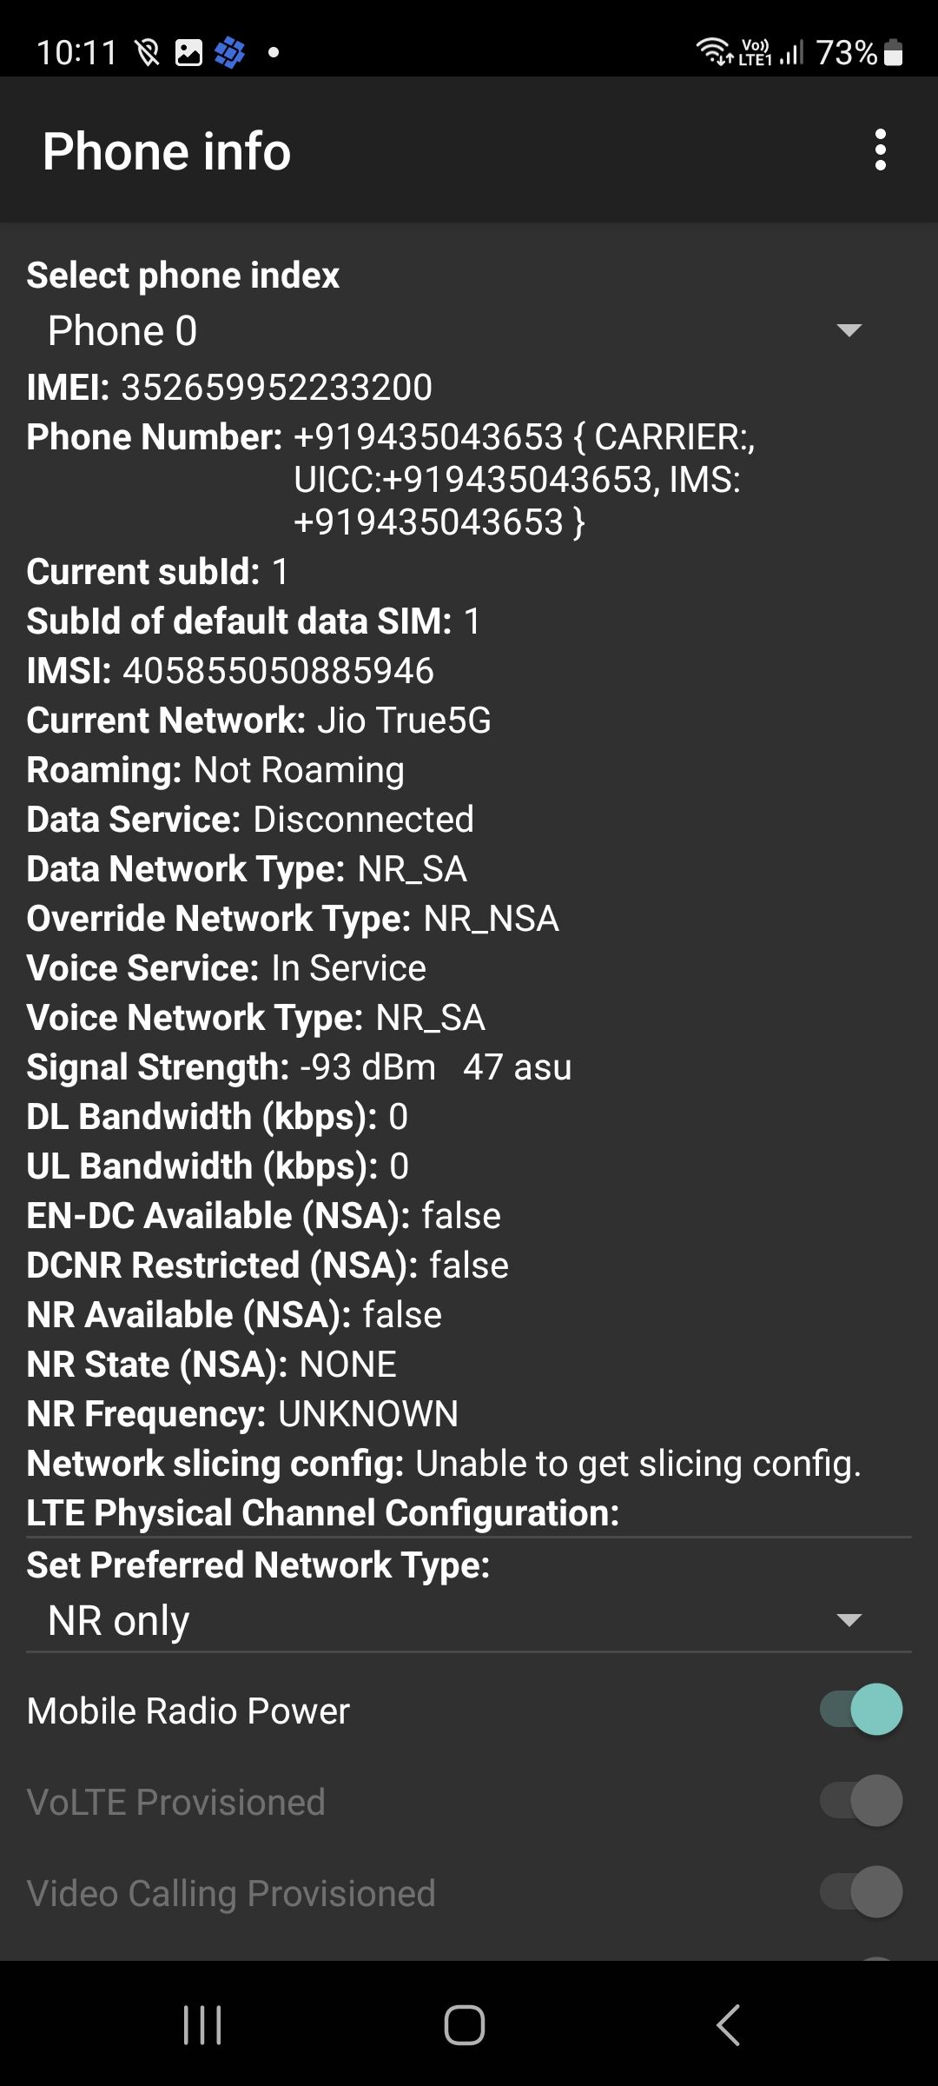Click the dropdown arrow beside NR only
This screenshot has height=2086, width=938.
(x=849, y=1620)
